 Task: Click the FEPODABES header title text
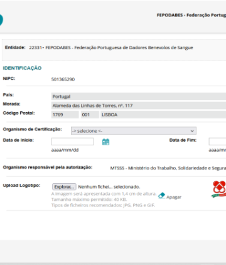tap(191, 15)
